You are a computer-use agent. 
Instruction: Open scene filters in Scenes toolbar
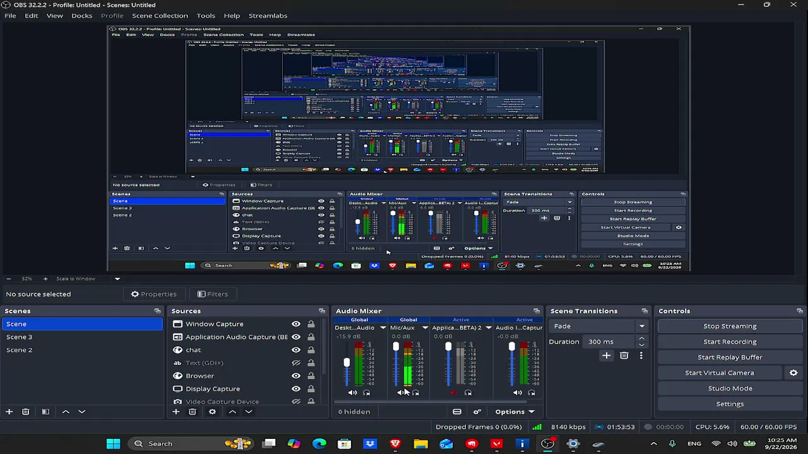click(x=45, y=412)
